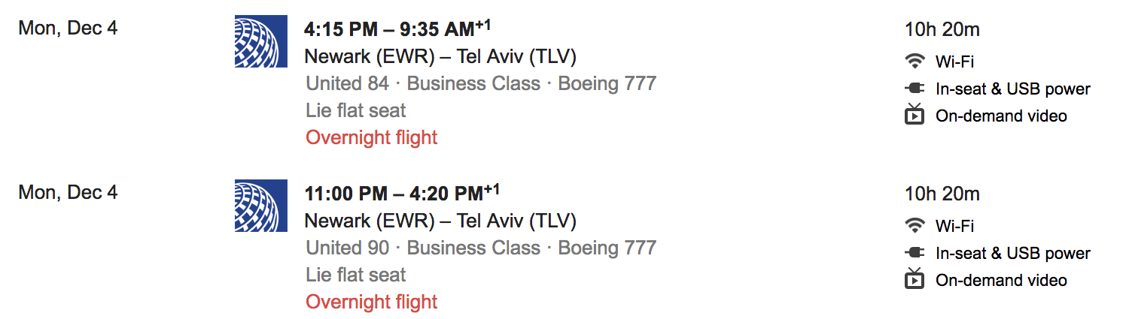Click the Wi-Fi icon on second flight
Viewport: 1126px width, 319px height.
tap(914, 226)
